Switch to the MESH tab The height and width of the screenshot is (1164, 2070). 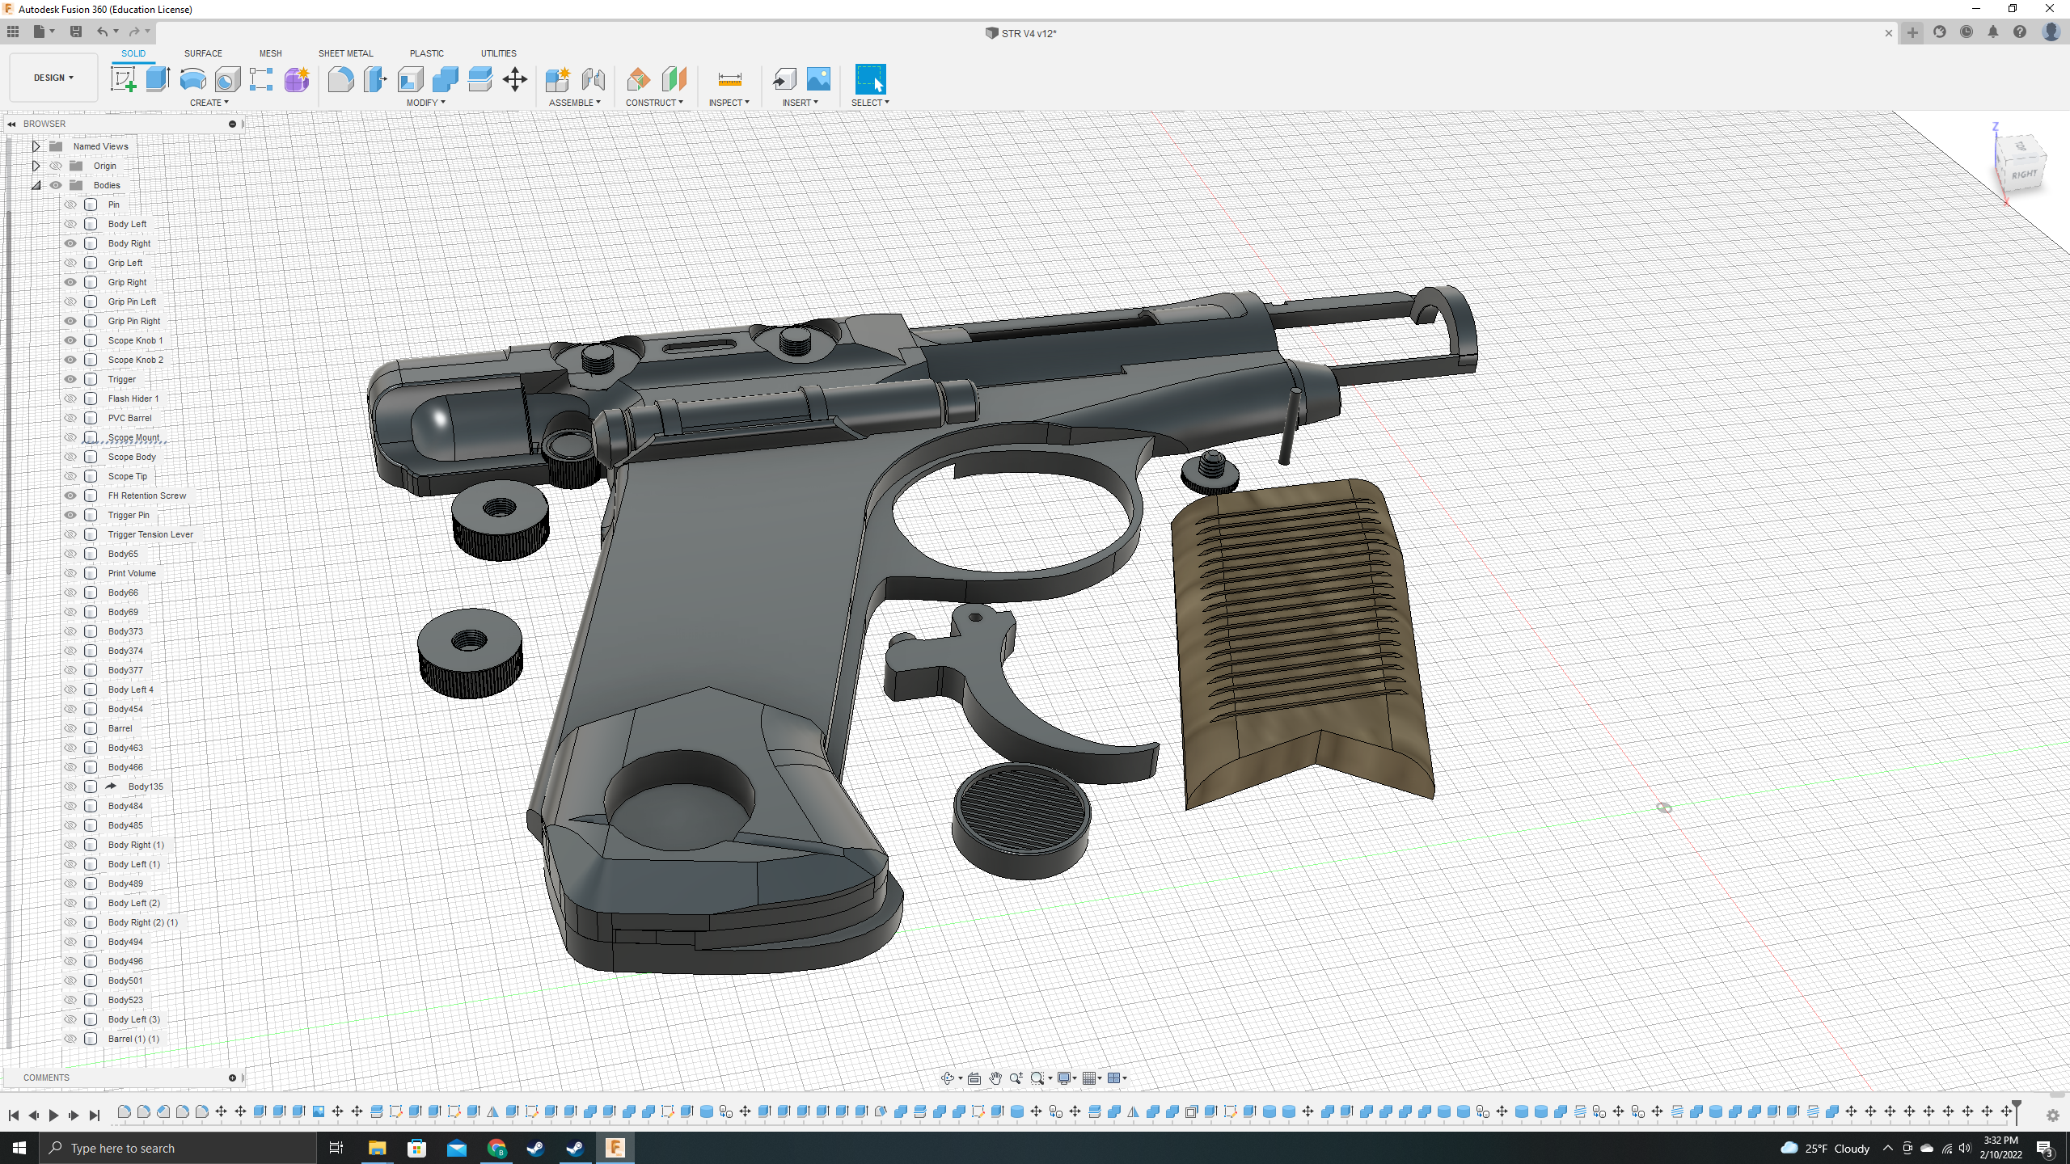tap(270, 53)
